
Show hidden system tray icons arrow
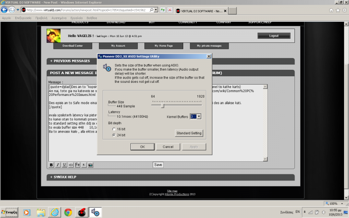[305, 212]
